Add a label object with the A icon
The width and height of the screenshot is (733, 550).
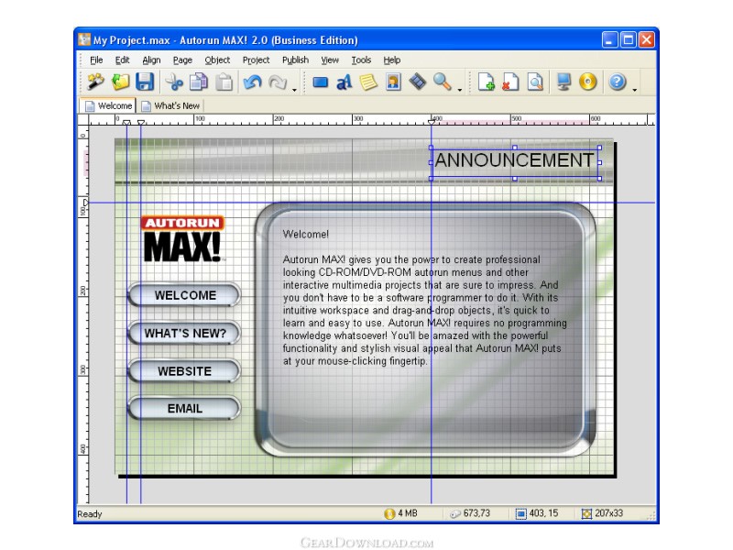point(345,82)
